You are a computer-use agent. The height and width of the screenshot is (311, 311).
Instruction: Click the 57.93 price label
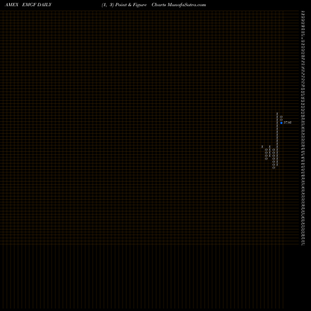coord(287,123)
